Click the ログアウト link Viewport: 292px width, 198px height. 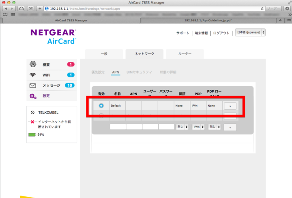coord(221,33)
